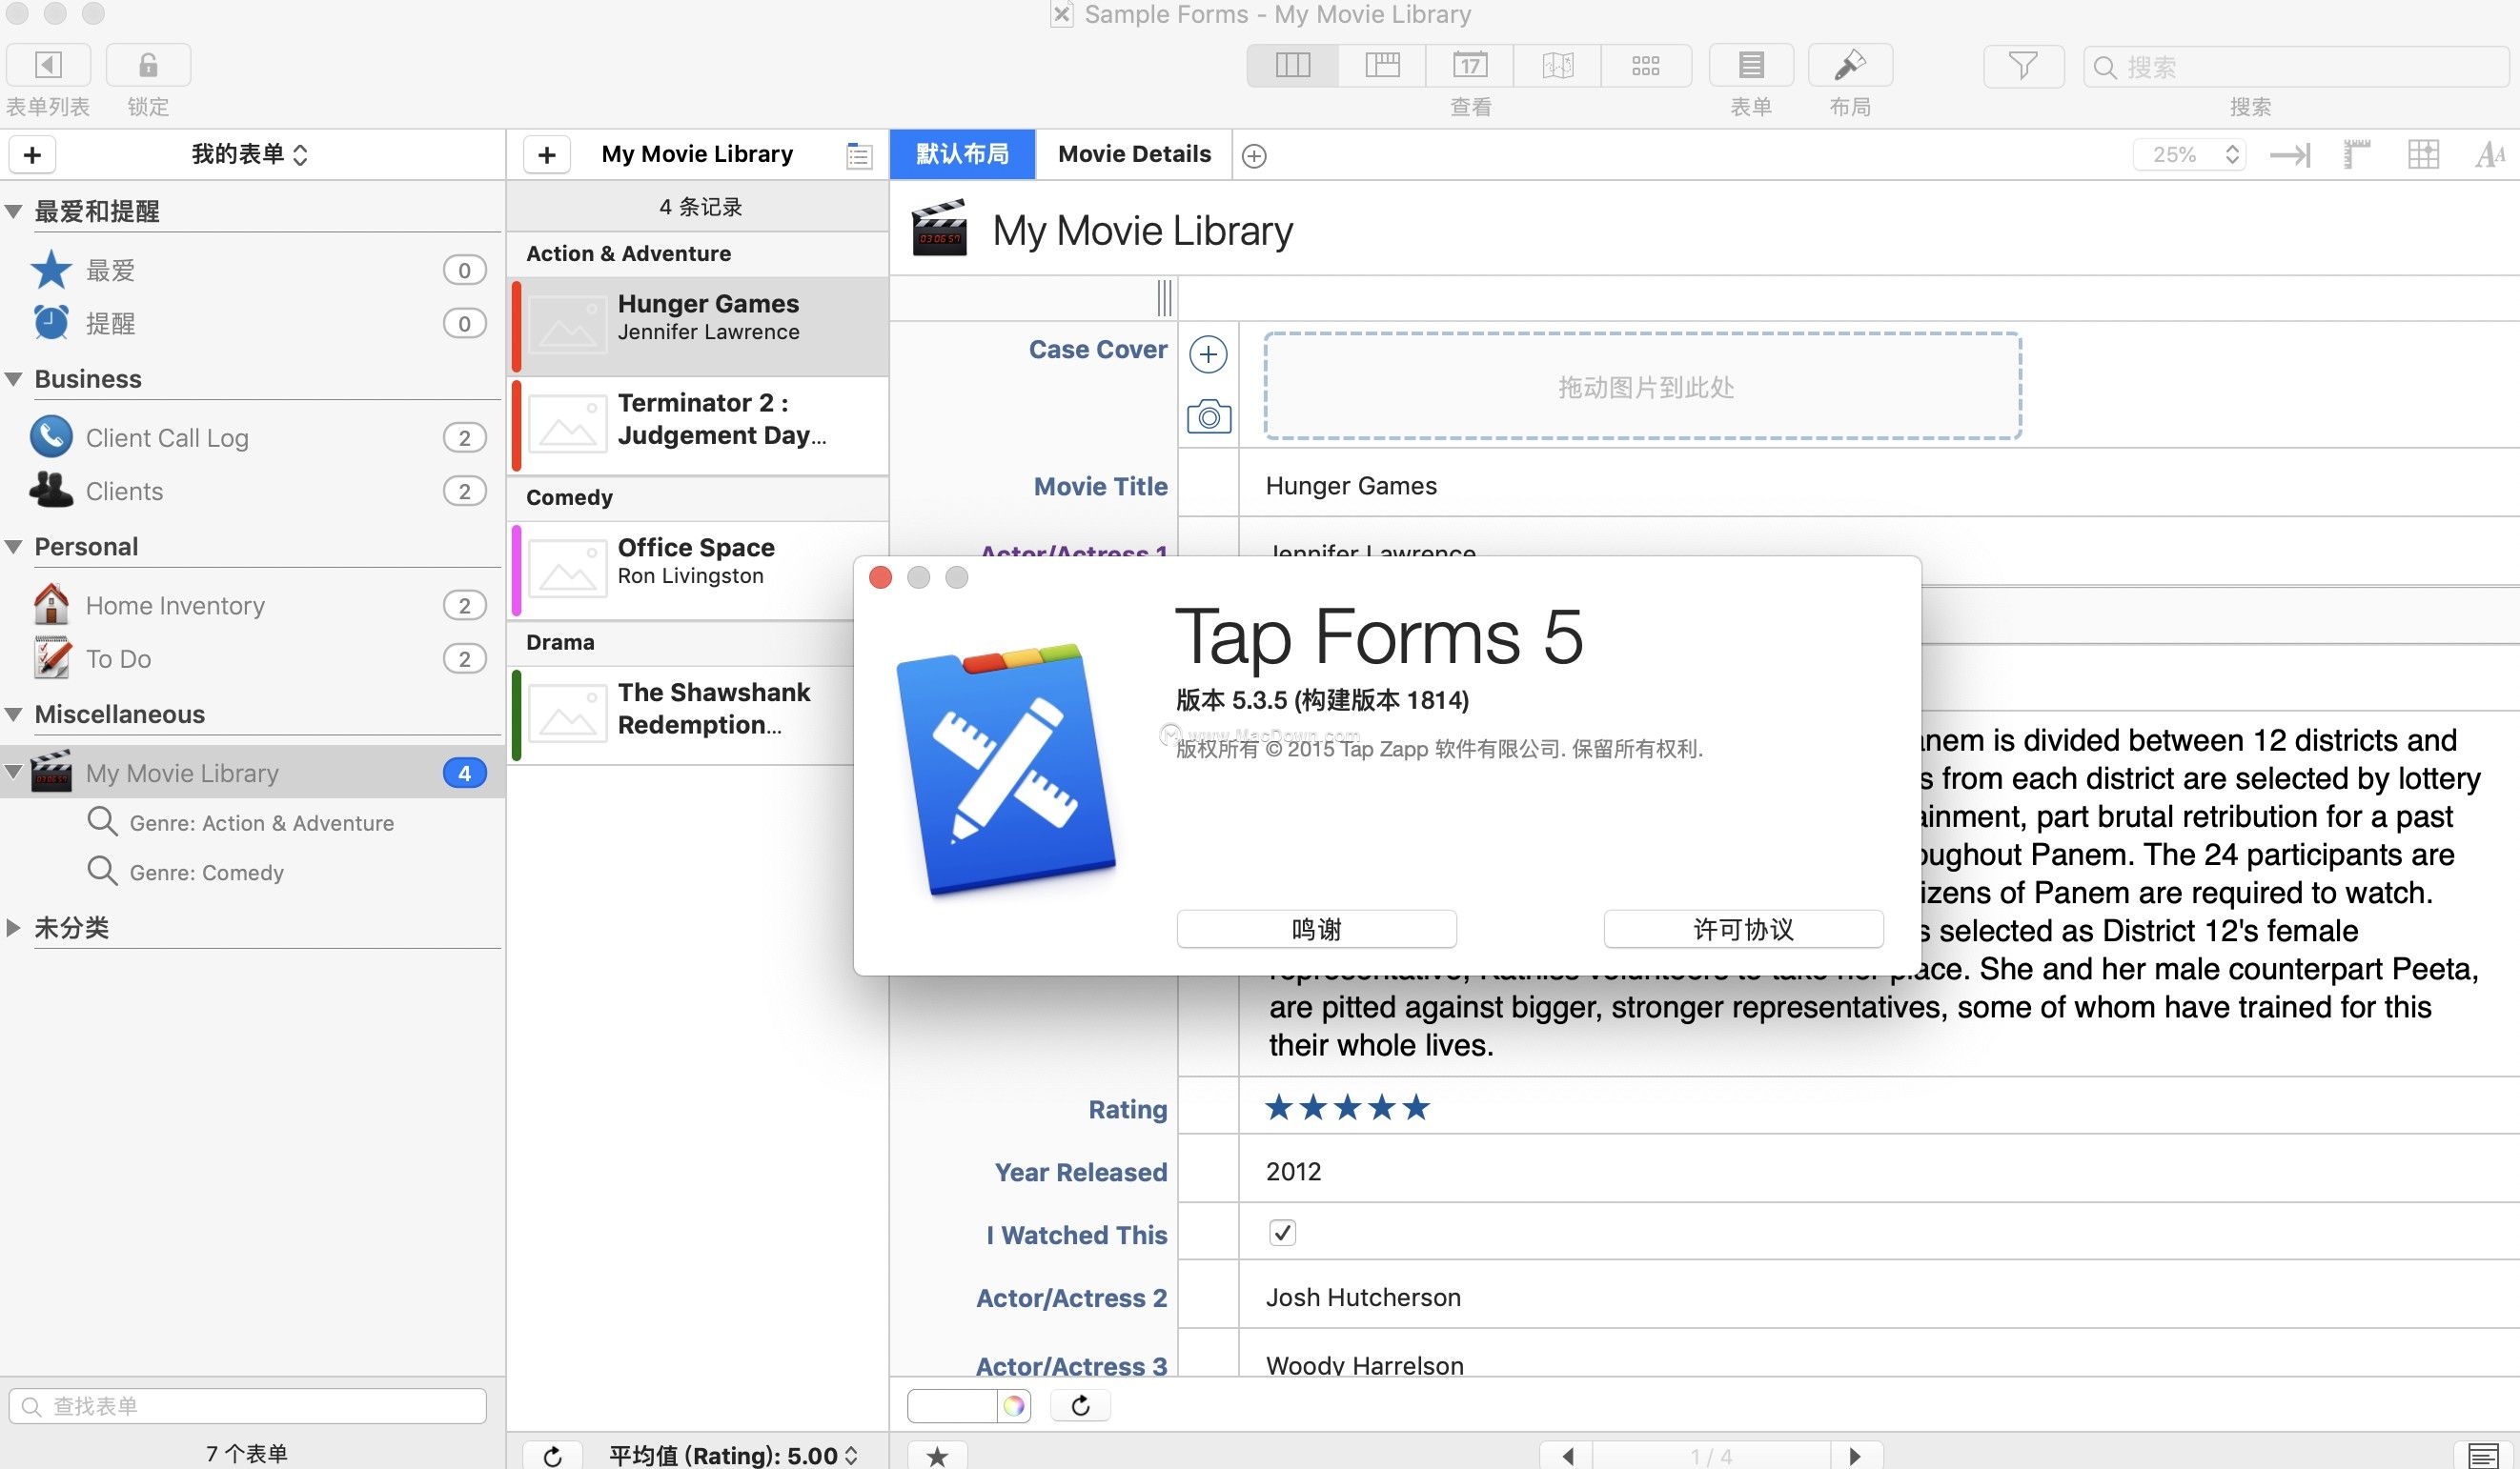The width and height of the screenshot is (2520, 1469).
Task: Add a new record to My Movie Library
Action: coord(546,155)
